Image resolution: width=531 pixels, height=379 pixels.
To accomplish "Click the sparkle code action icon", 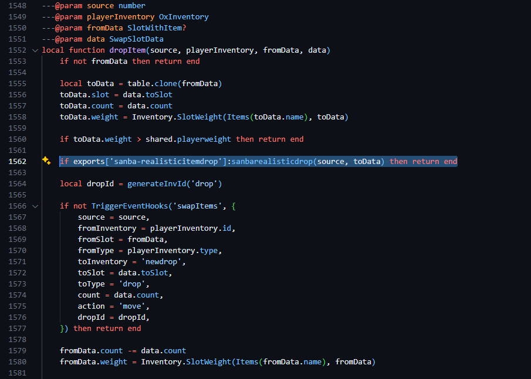I will pos(46,161).
